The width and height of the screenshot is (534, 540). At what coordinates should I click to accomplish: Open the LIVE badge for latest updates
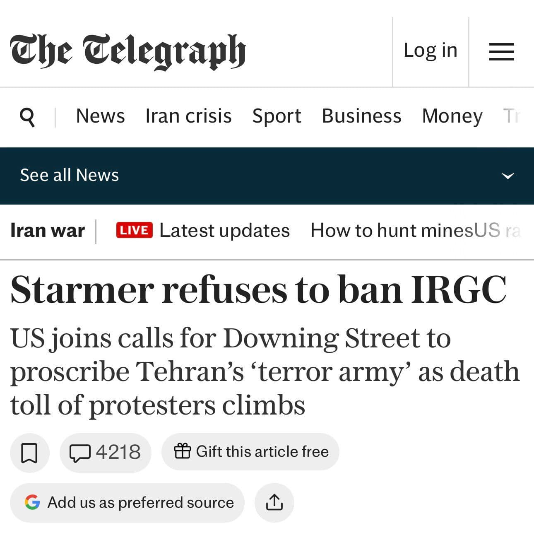(134, 230)
